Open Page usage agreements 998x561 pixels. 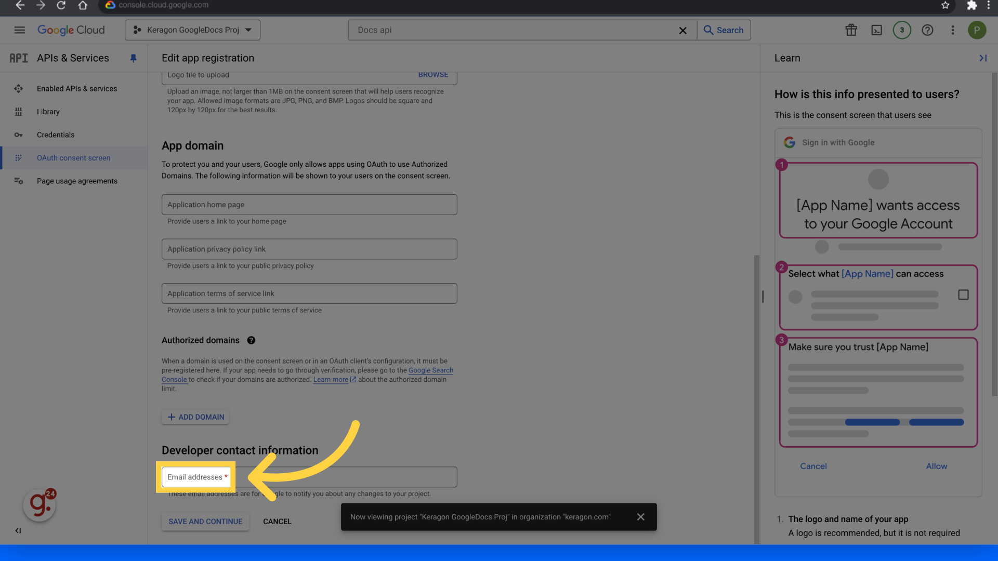pos(74,181)
